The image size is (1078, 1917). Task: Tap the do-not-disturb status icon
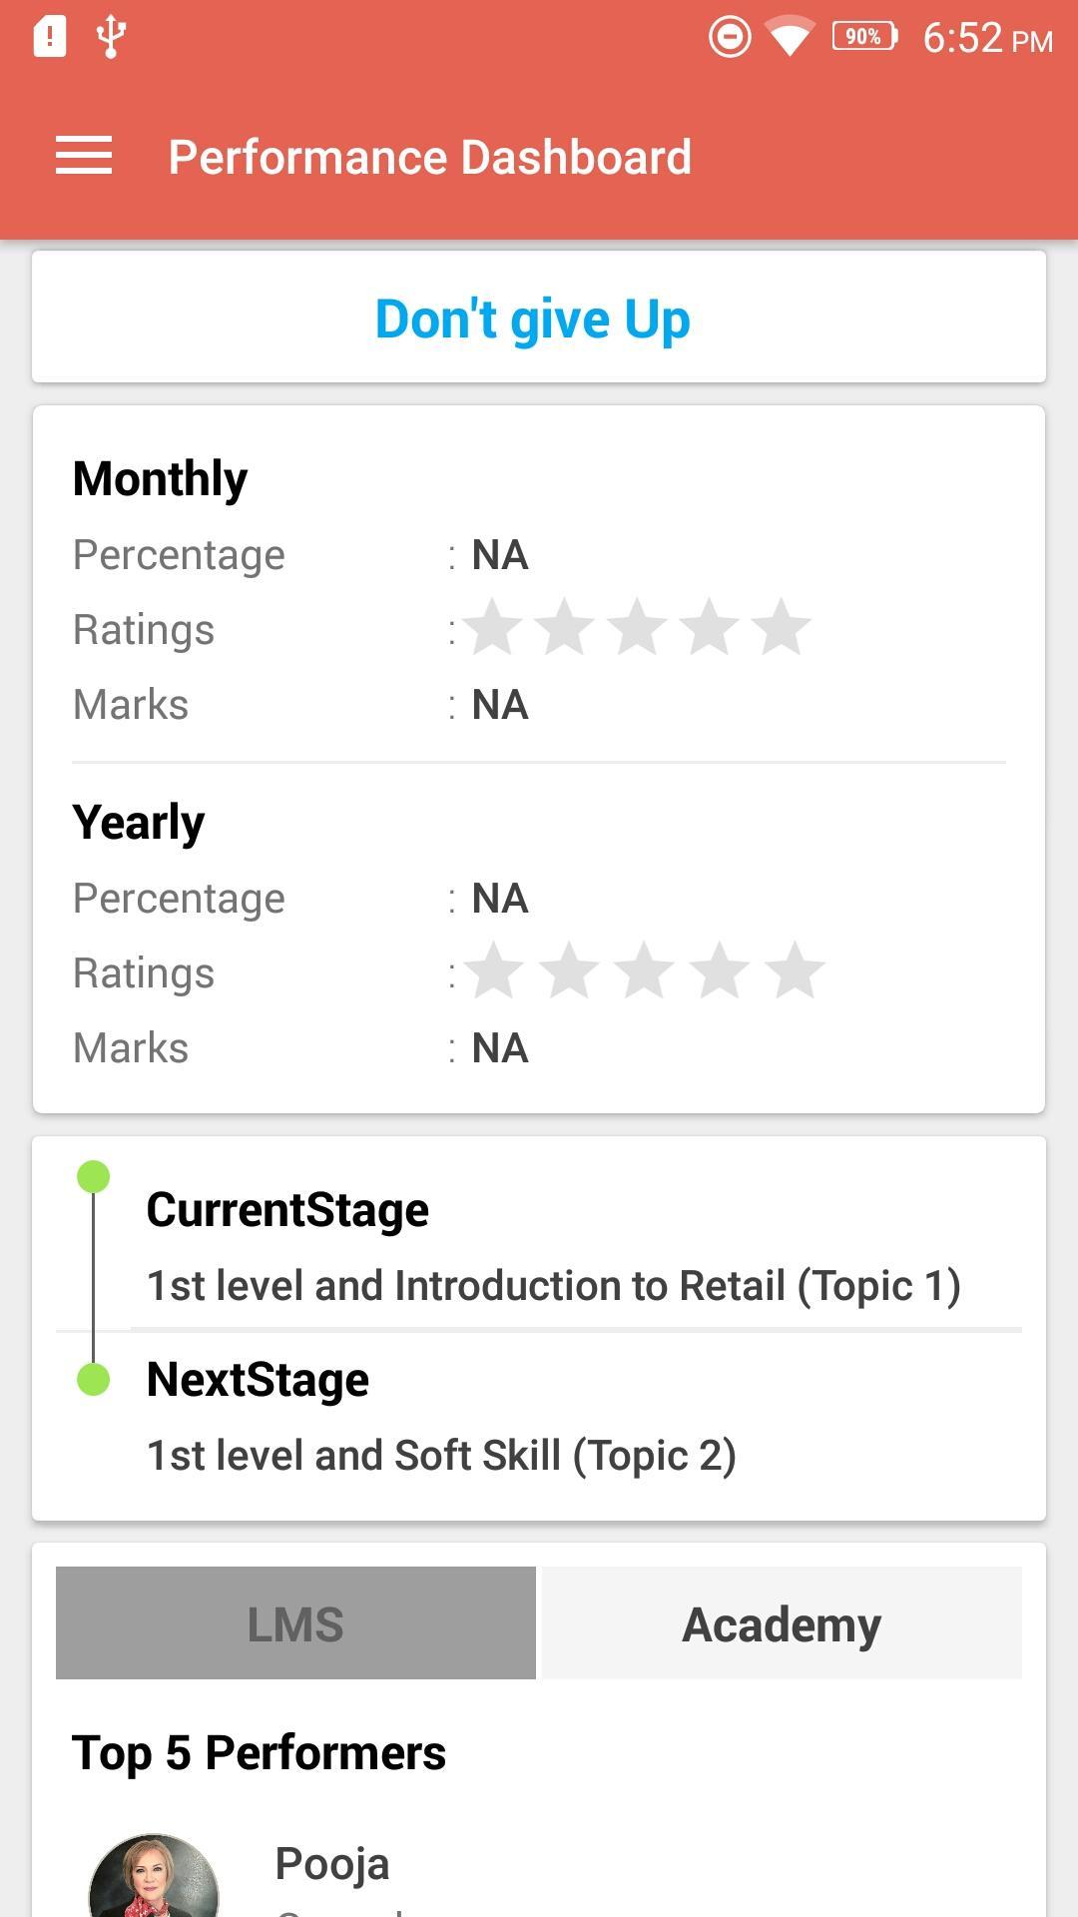click(730, 38)
